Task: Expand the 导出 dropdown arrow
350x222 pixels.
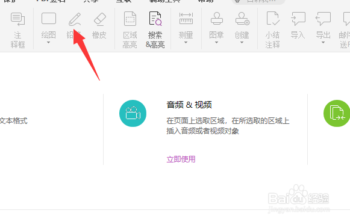Action: (x=323, y=43)
